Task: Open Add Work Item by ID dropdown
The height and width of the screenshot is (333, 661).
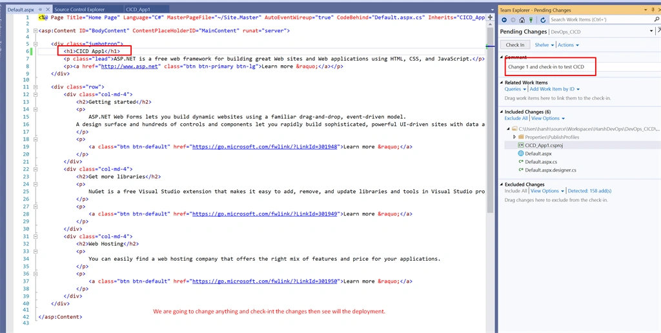Action: coord(554,89)
